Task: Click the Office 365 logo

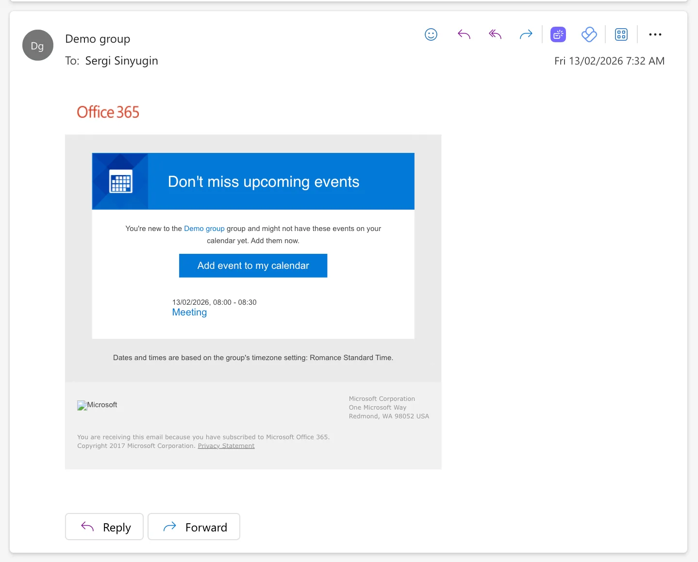Action: (107, 112)
